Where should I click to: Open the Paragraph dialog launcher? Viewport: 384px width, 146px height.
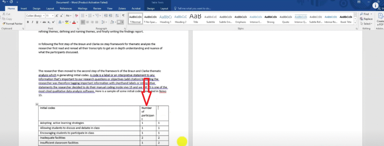[x=125, y=29]
